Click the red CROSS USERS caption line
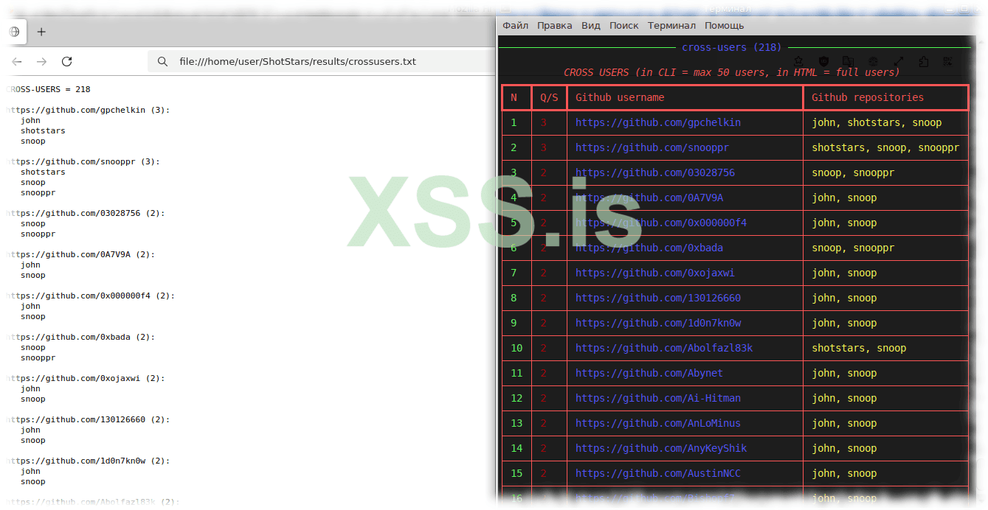This screenshot has height=510, width=988. click(x=731, y=72)
